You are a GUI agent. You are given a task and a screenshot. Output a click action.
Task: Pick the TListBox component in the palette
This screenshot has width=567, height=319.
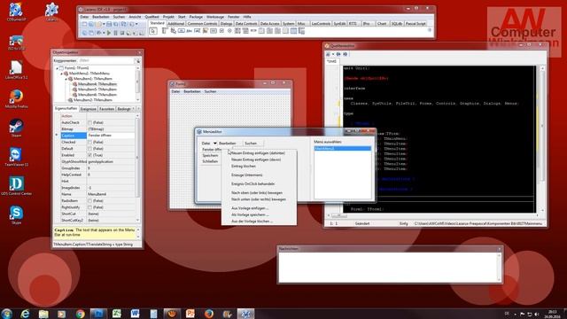click(237, 31)
